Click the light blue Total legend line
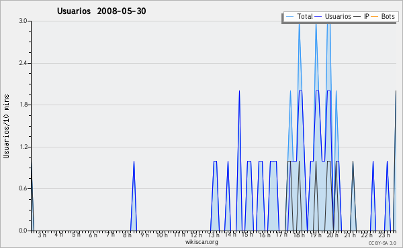The height and width of the screenshot is (248, 403). (289, 17)
